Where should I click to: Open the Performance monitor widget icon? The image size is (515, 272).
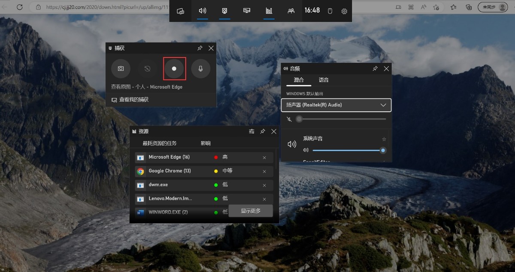pyautogui.click(x=247, y=11)
